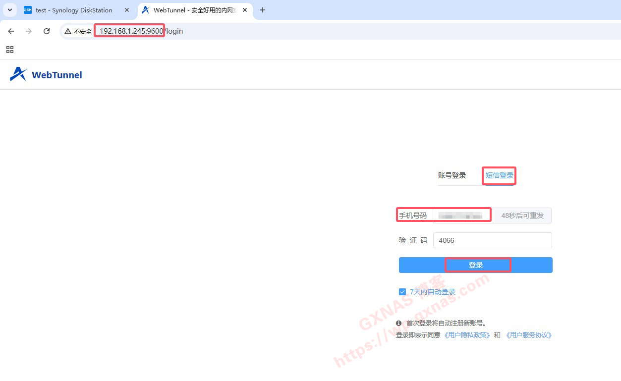Reload the page with refresh icon
This screenshot has width=621, height=381.
[x=47, y=31]
